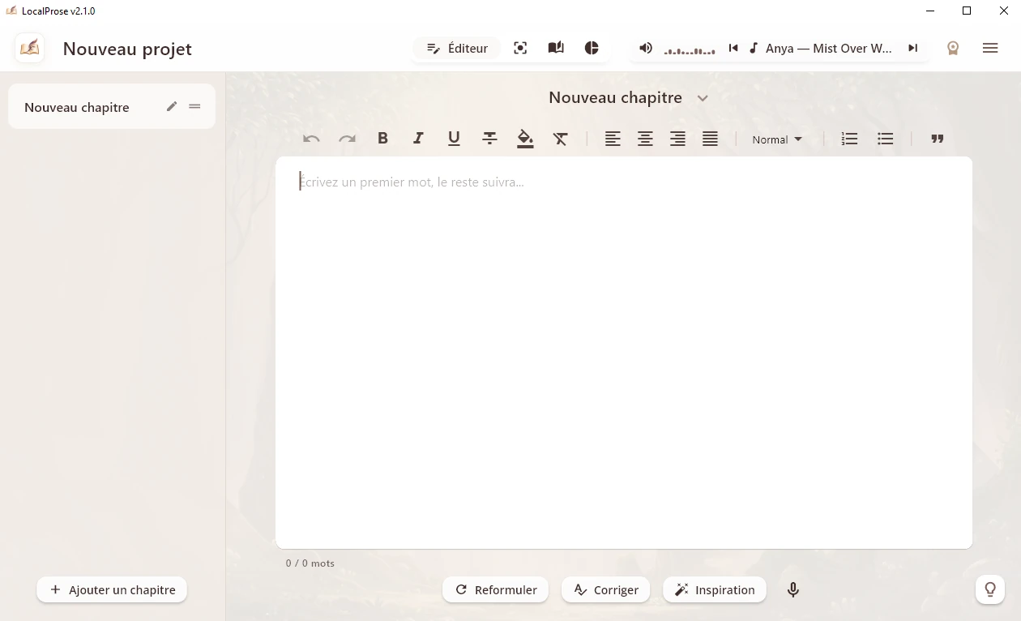Mute audio with the speaker icon
Viewport: 1021px width, 621px height.
[645, 48]
